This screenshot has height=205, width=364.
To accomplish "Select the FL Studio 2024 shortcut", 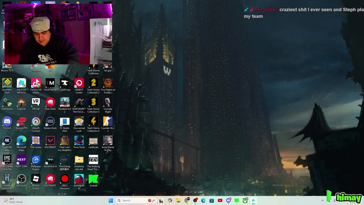I will point(65,124).
